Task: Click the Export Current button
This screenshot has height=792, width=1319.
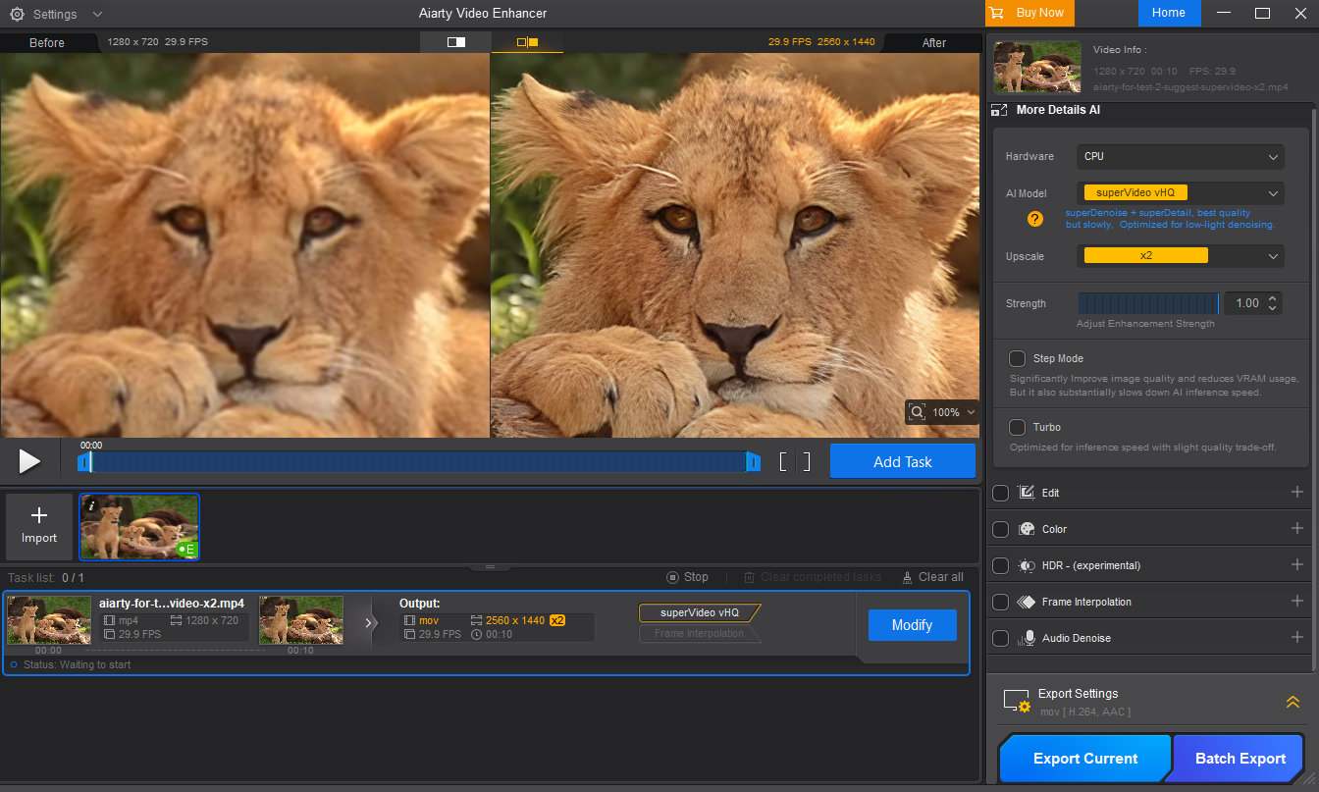Action: [1084, 759]
